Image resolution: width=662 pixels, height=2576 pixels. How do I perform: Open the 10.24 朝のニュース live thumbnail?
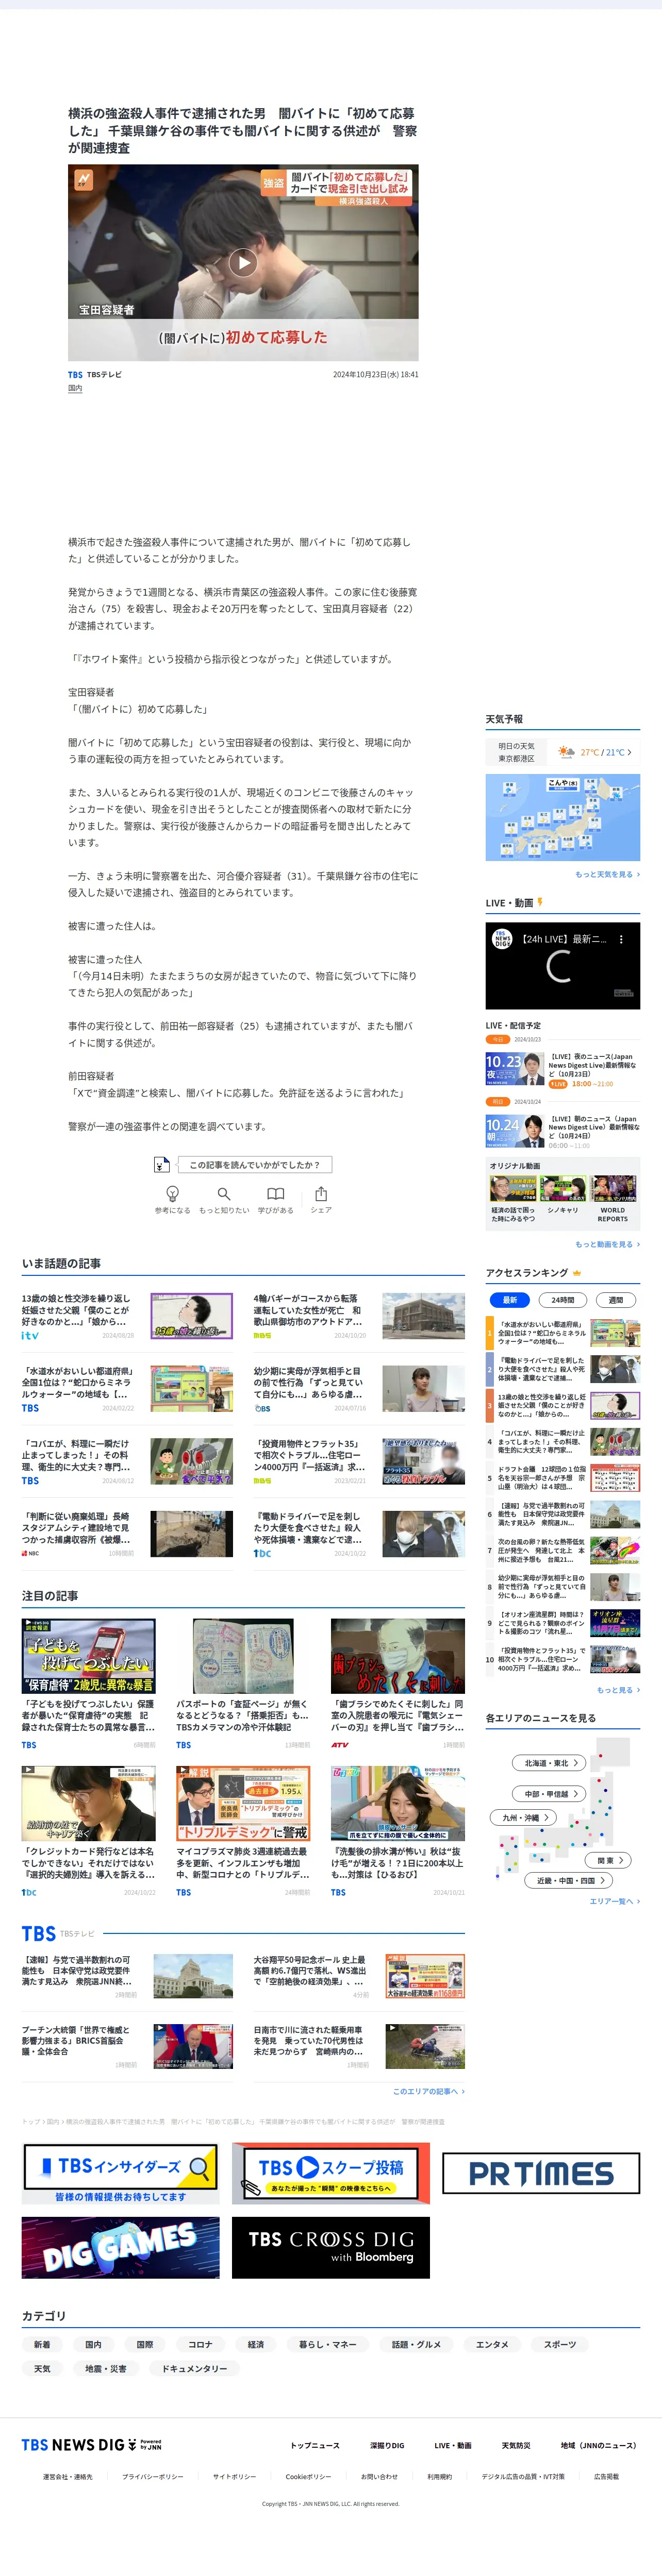click(x=514, y=1131)
